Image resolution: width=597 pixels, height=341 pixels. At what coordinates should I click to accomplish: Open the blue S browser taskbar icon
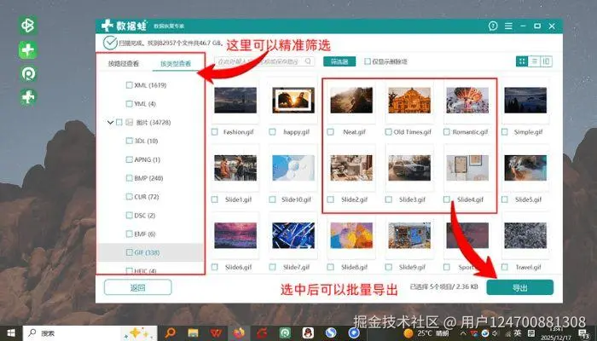[x=331, y=333]
